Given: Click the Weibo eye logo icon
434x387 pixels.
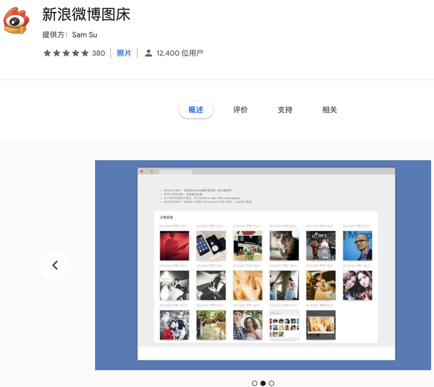Looking at the screenshot, I should (16, 20).
